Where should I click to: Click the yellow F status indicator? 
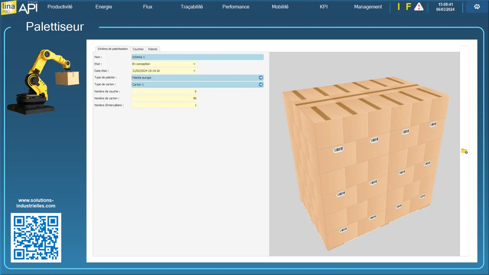pos(408,7)
